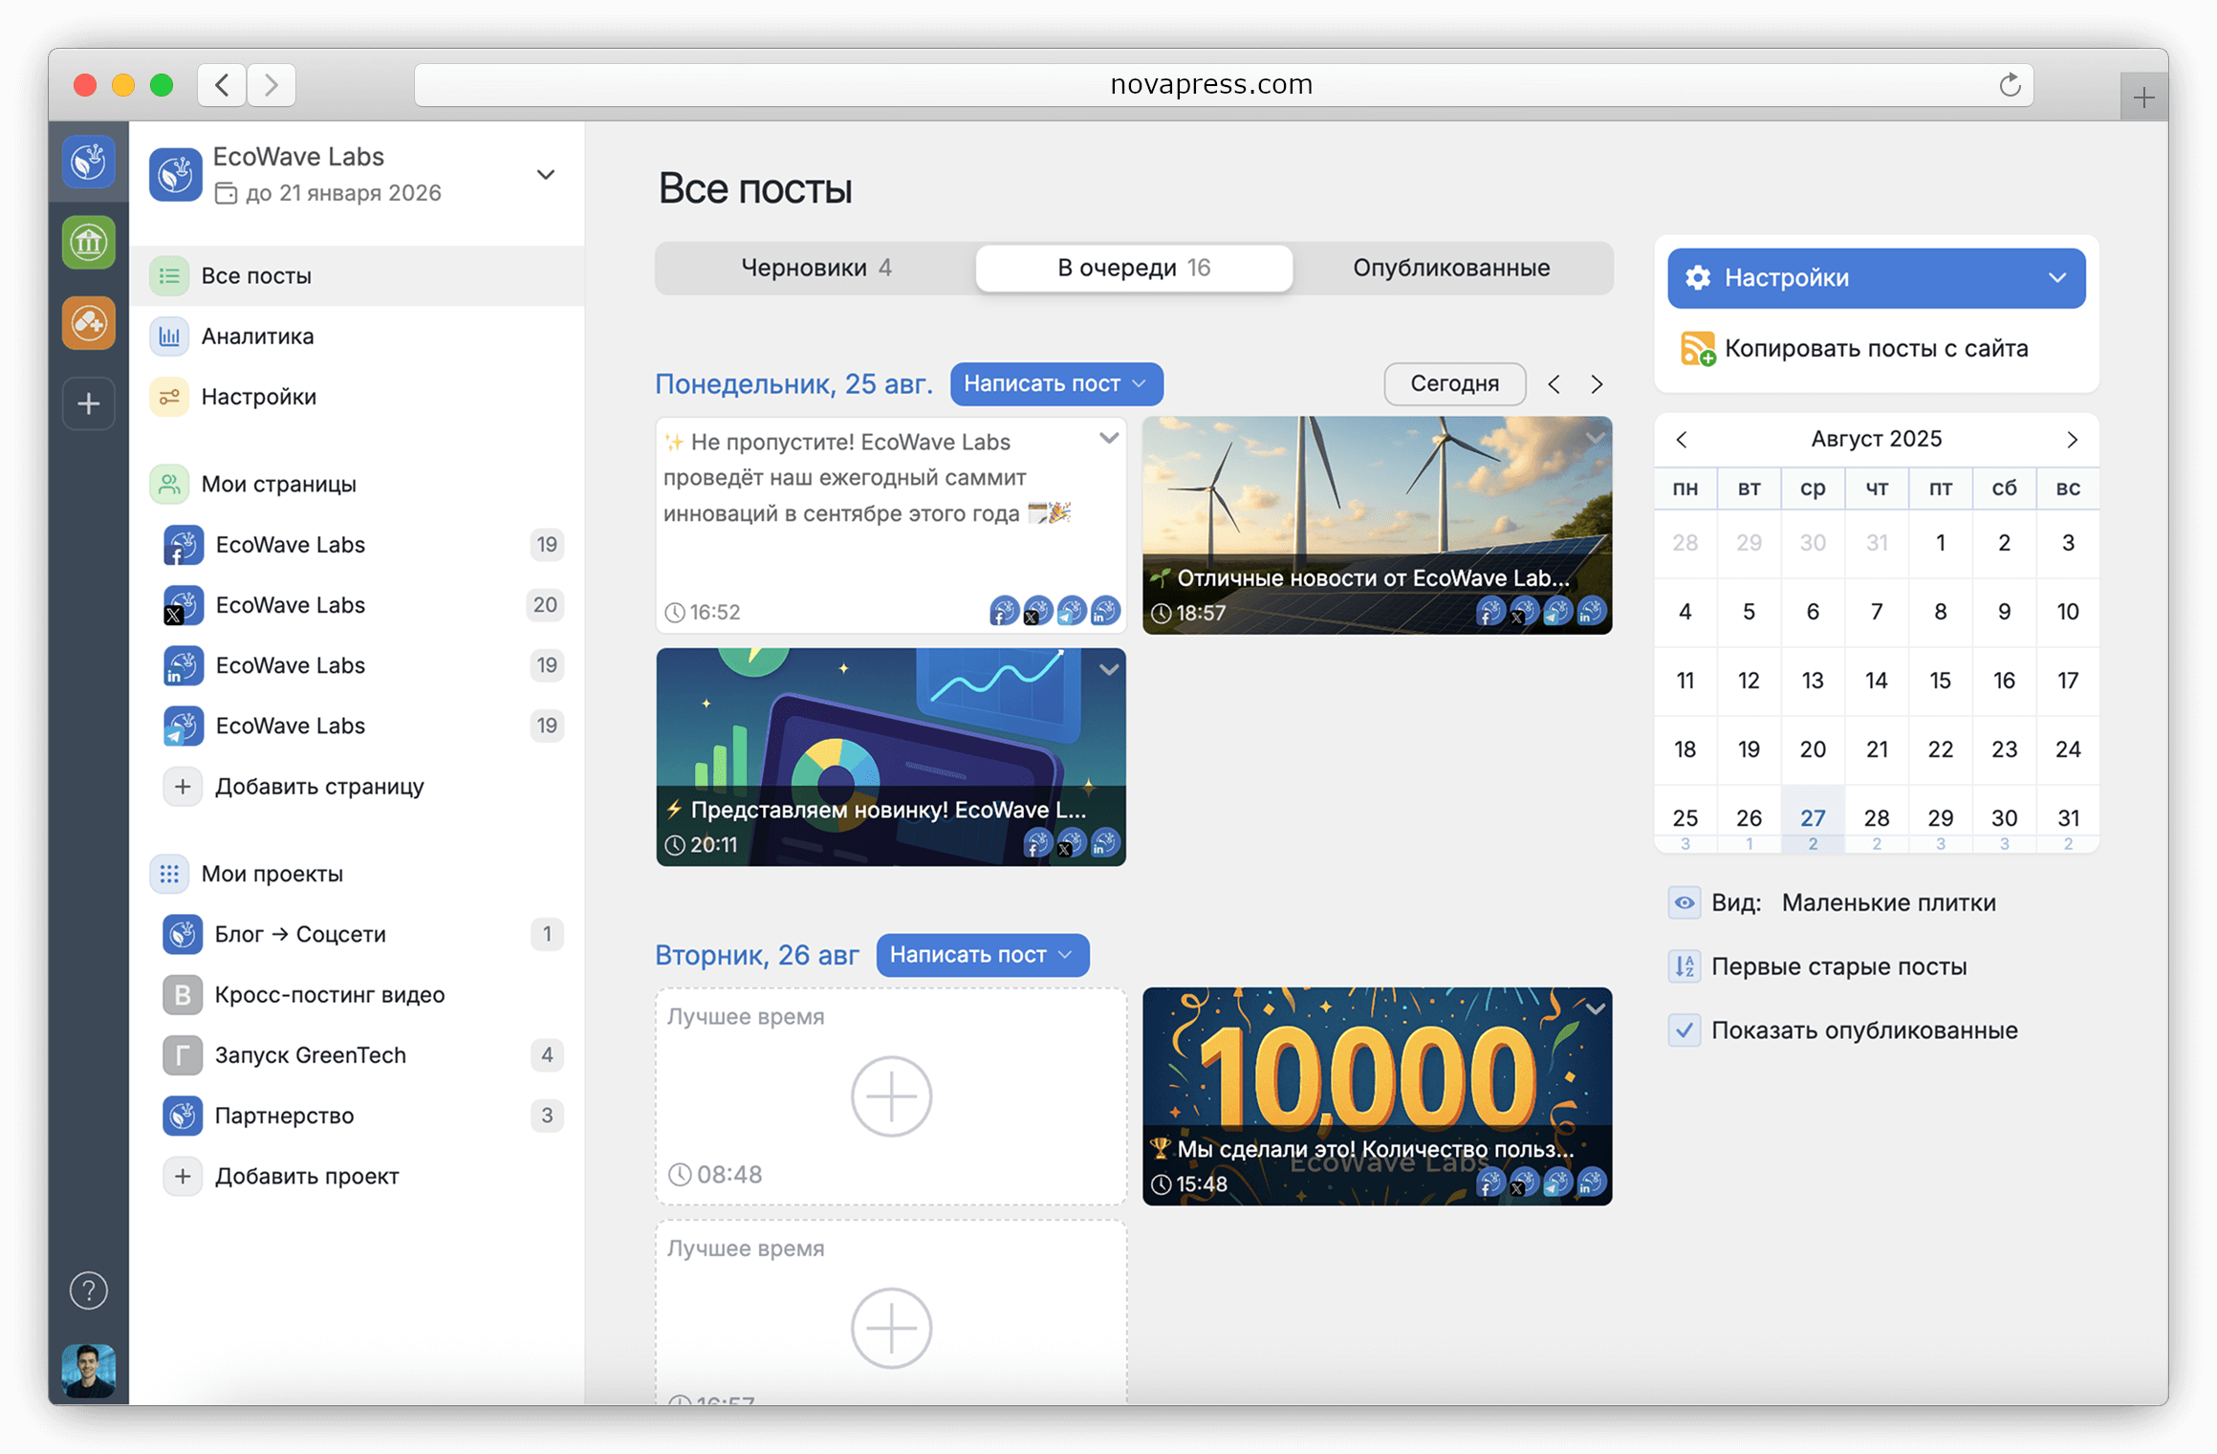Open the Не пропустите summit text post
Screen dimensions: 2217x1454
tap(891, 525)
